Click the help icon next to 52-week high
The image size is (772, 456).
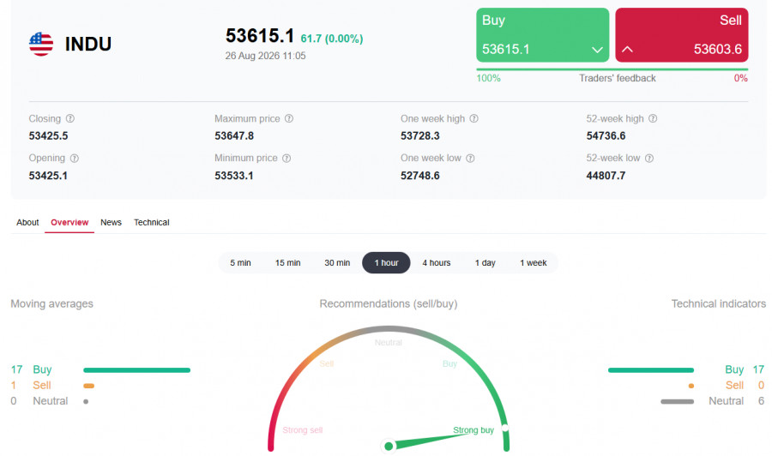click(x=653, y=118)
